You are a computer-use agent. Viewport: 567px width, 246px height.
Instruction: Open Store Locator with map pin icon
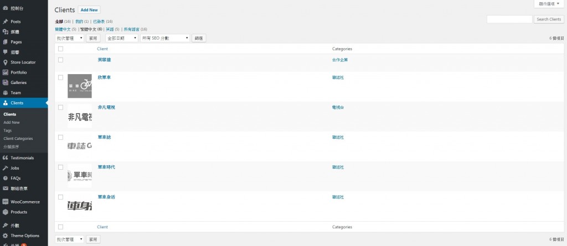coord(24,62)
